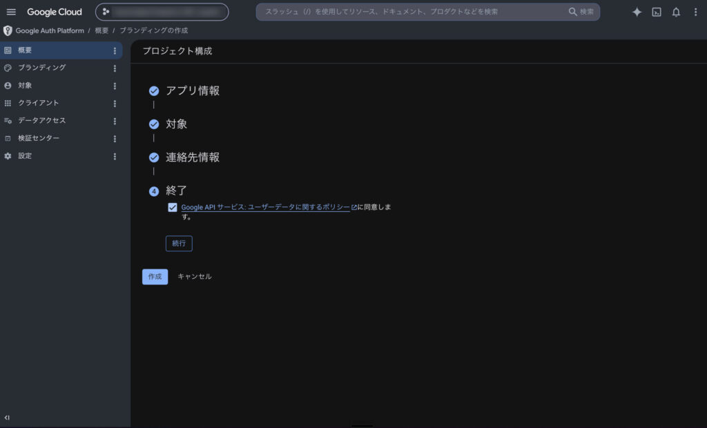707x428 pixels.
Task: Click the 作成 create button
Action: pyautogui.click(x=155, y=276)
